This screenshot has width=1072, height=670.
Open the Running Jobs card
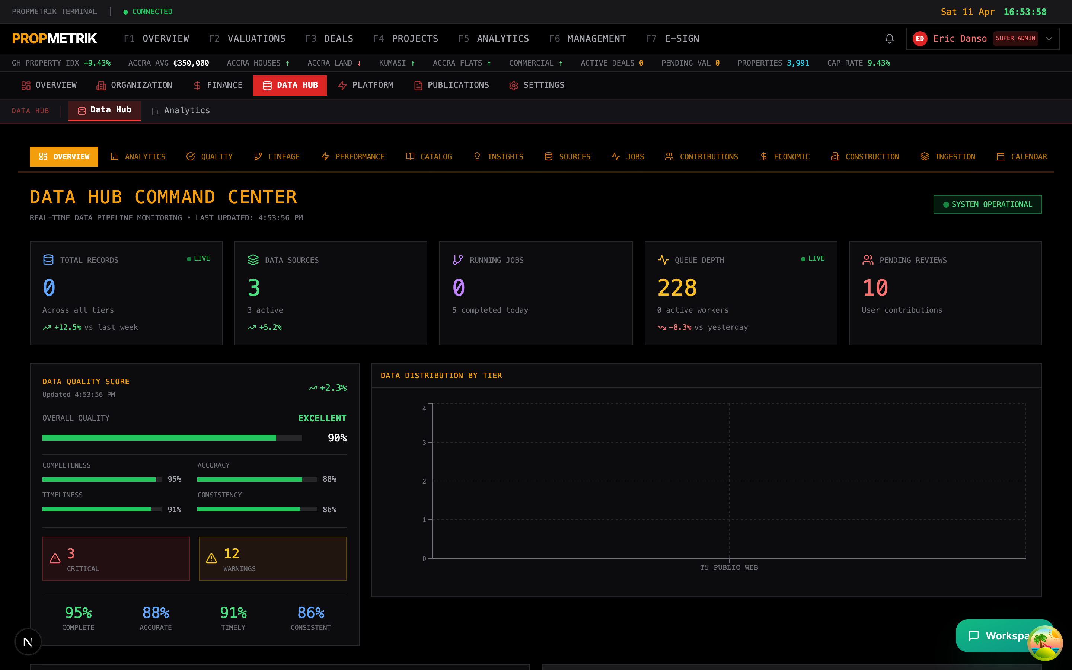536,293
